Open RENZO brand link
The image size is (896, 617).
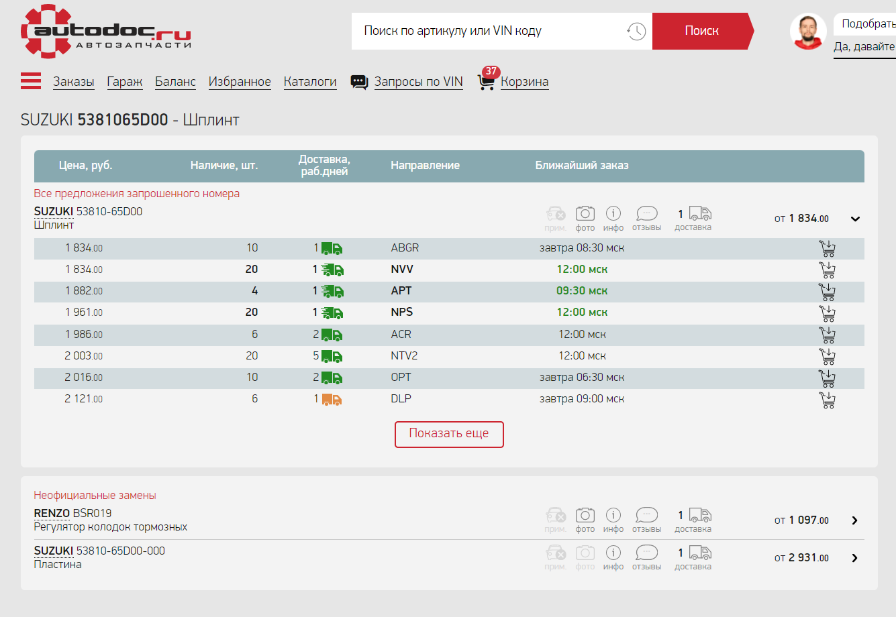point(52,513)
